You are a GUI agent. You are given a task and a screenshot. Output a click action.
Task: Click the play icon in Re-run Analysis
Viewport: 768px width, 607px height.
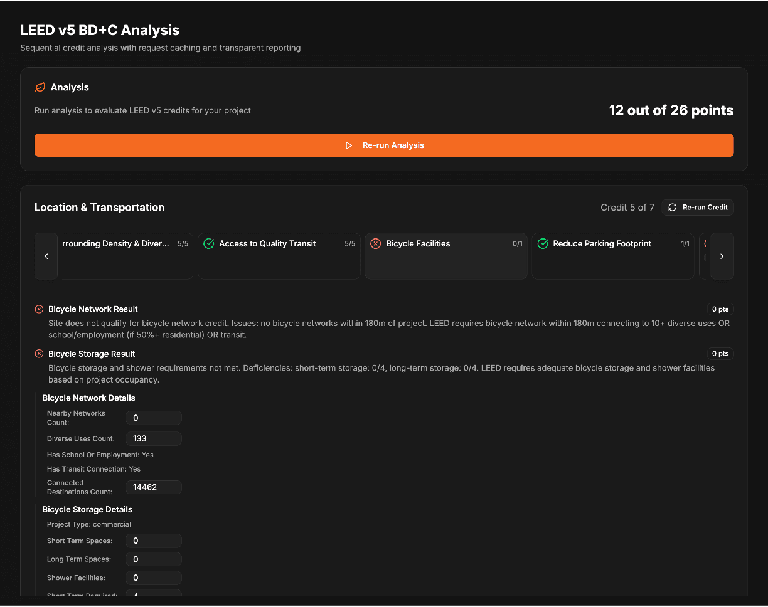click(349, 145)
